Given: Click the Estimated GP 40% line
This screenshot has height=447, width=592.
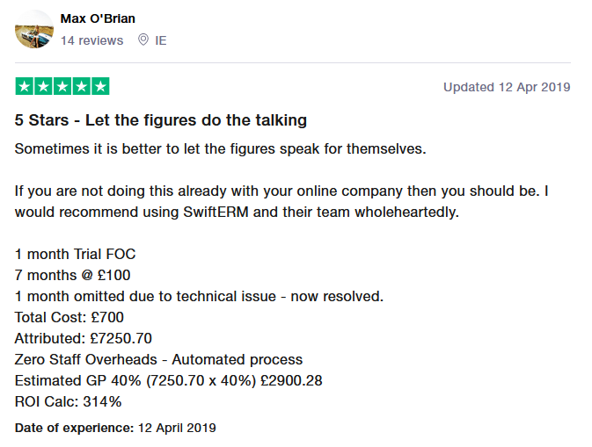Looking at the screenshot, I should point(168,380).
